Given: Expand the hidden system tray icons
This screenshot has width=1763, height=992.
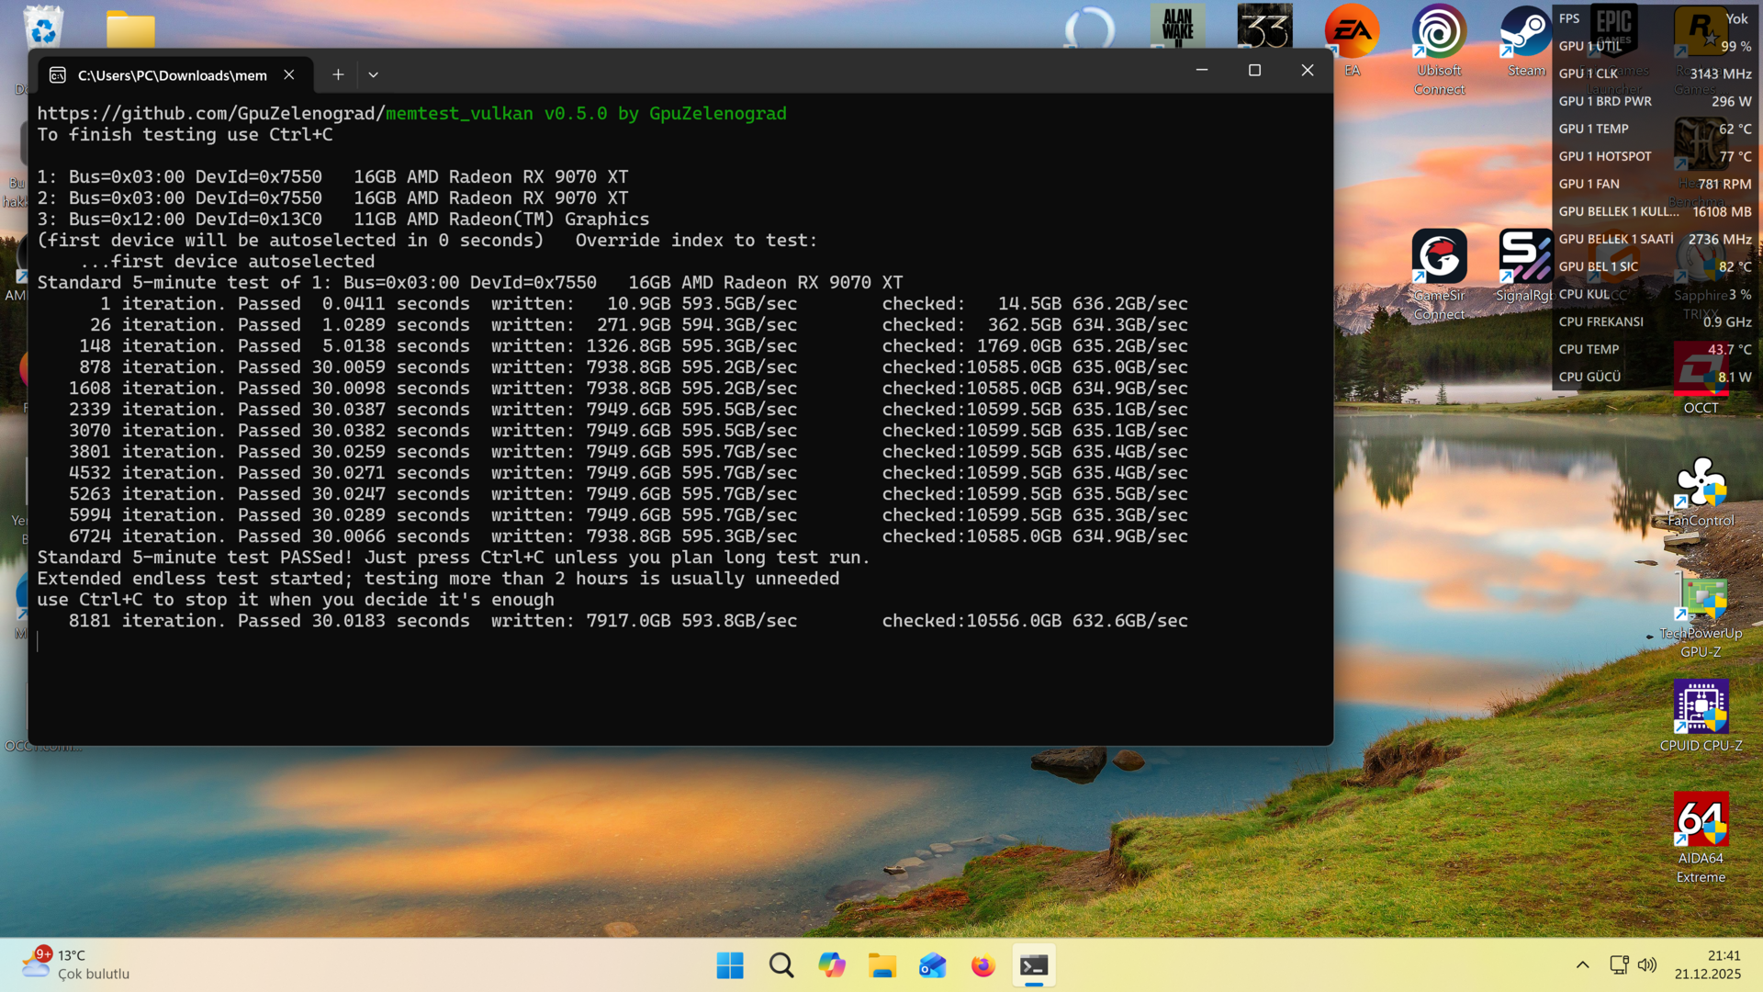Looking at the screenshot, I should 1582,964.
